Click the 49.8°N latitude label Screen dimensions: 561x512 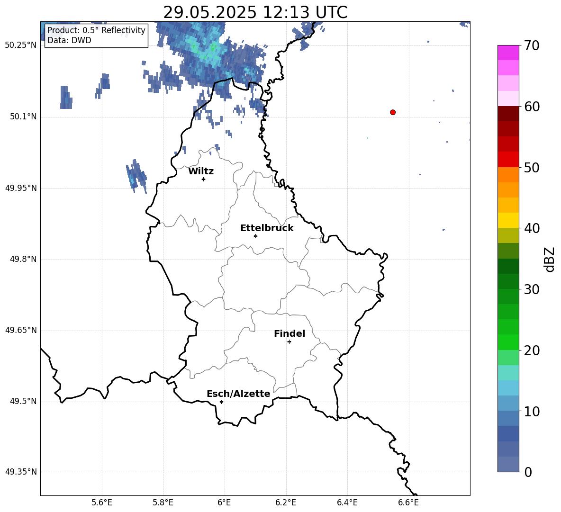point(23,259)
